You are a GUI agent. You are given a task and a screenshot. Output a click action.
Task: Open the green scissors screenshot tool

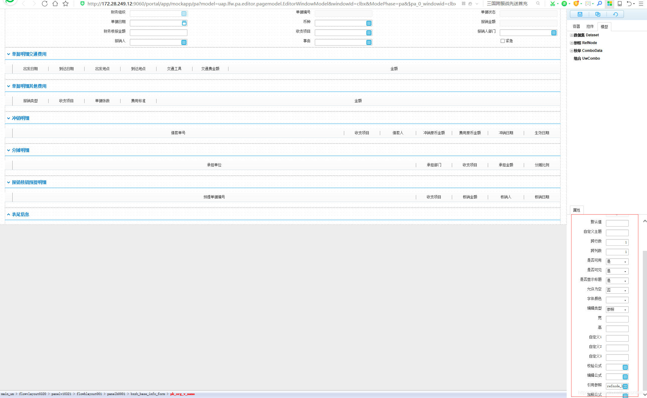(552, 4)
